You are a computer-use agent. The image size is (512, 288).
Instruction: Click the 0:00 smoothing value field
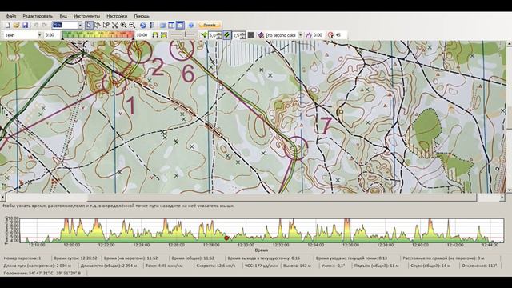click(x=318, y=35)
